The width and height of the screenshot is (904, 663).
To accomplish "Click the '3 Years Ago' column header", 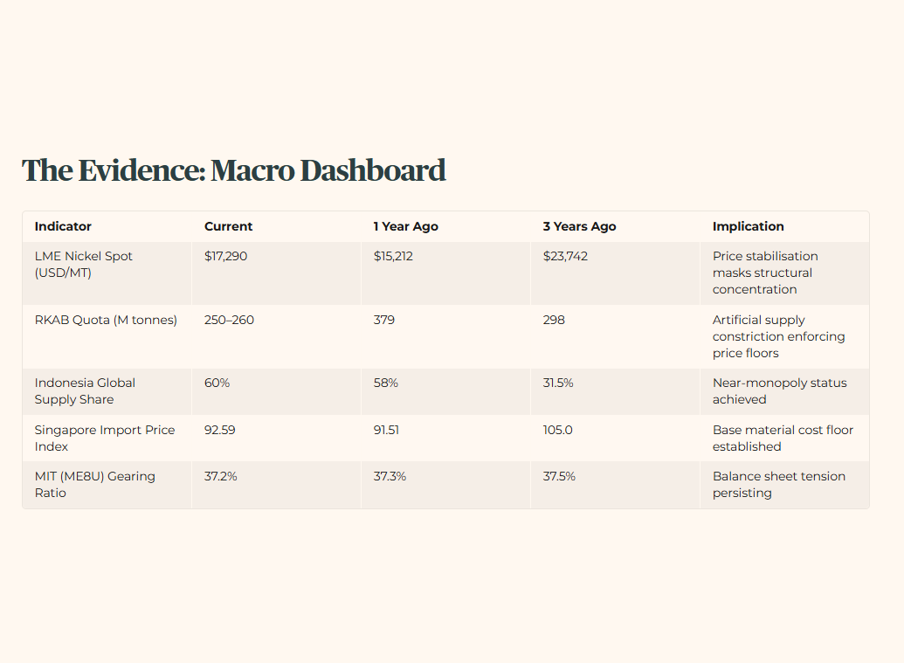I will pyautogui.click(x=579, y=226).
